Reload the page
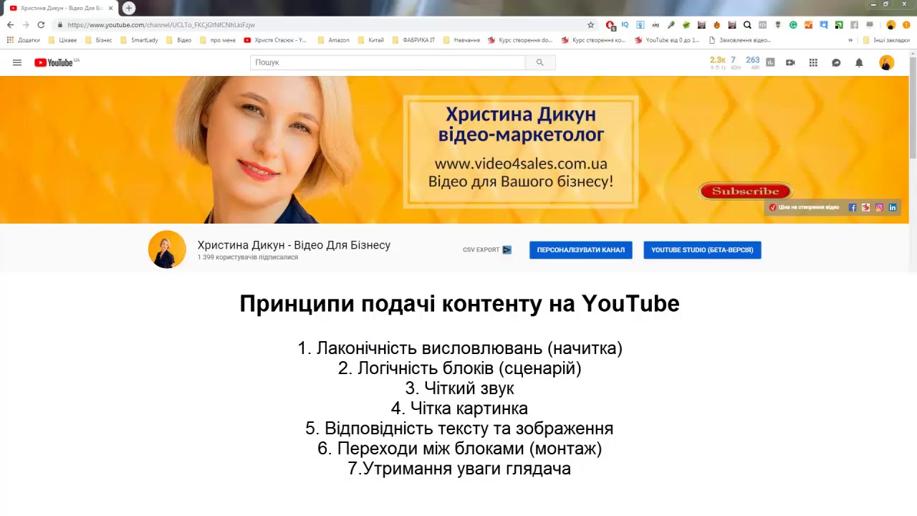 click(x=41, y=24)
